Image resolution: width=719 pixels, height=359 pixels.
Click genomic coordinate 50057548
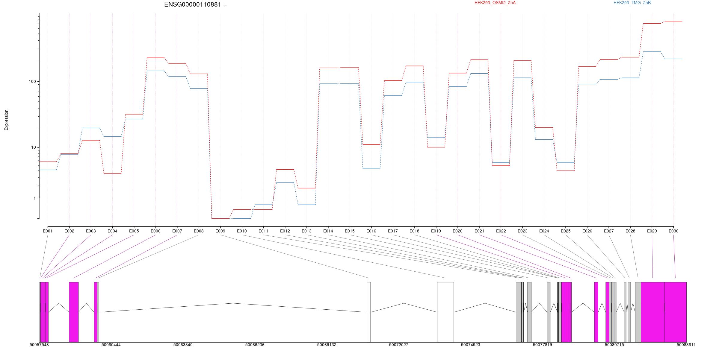(x=39, y=345)
